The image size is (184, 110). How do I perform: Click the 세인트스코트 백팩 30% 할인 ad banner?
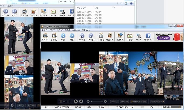click(169, 37)
